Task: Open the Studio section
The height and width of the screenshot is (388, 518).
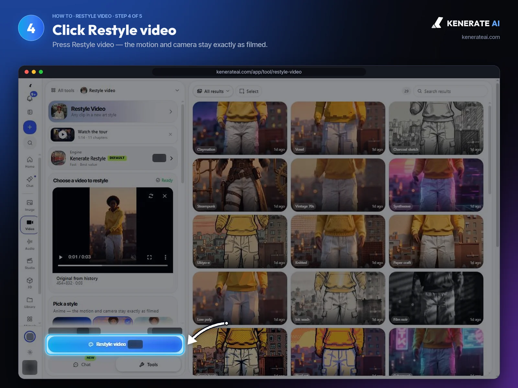Action: tap(30, 263)
